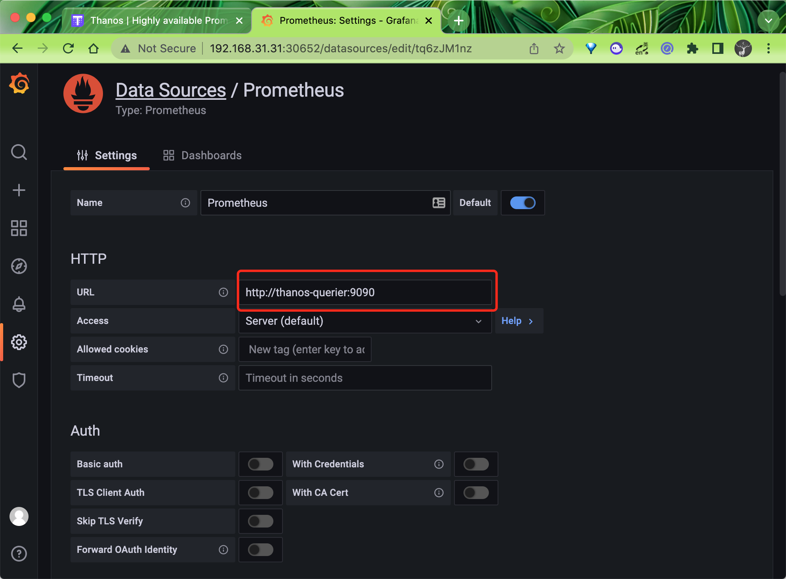Click the Data Sources breadcrumb link
Screen dimensions: 786x579
click(x=171, y=90)
